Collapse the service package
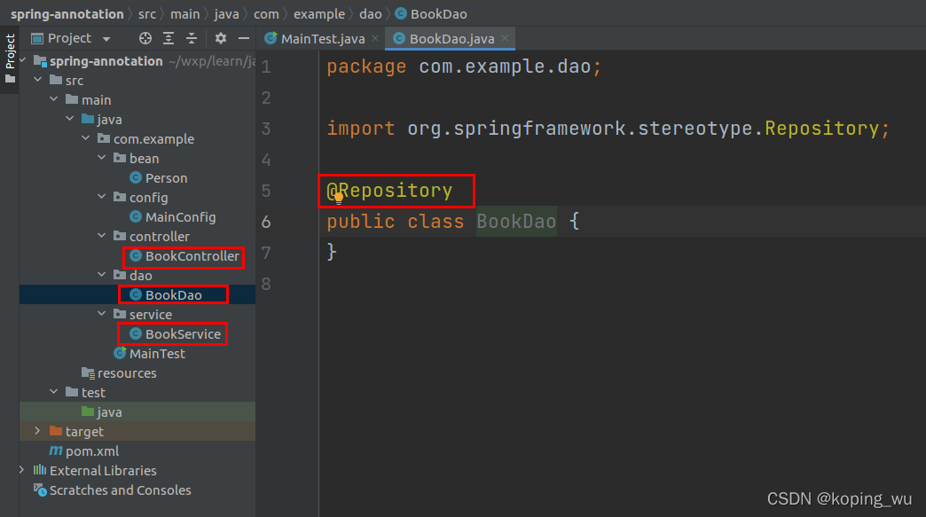This screenshot has width=926, height=517. coord(102,313)
